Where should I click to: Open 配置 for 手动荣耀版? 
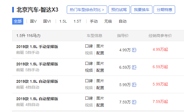[100, 53]
